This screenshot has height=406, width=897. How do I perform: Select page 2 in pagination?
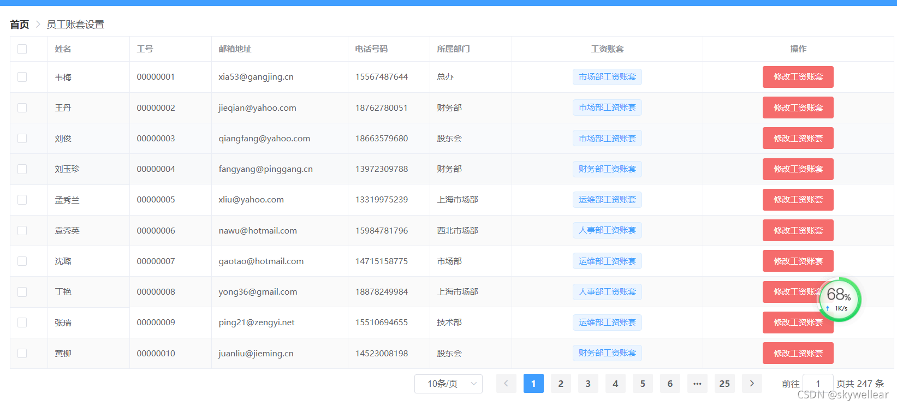pos(561,384)
